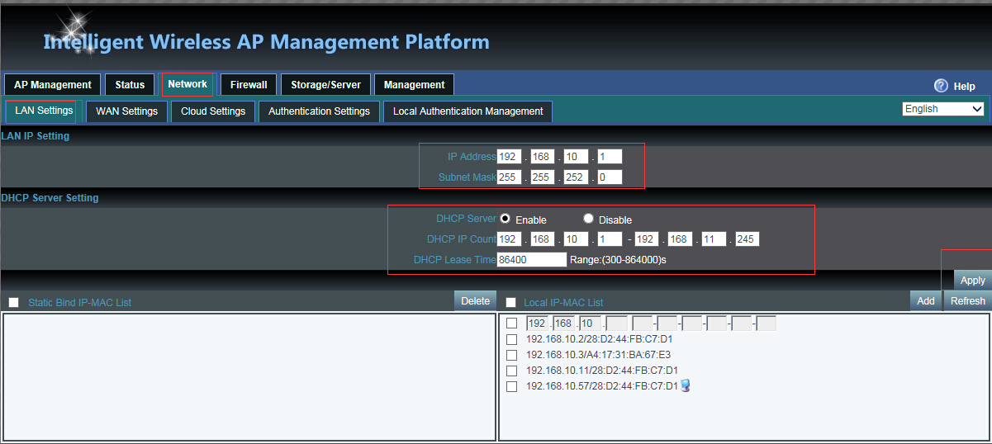Click the first MAC octet field in new entry row
Screen dimensions: 992x444
[643, 324]
